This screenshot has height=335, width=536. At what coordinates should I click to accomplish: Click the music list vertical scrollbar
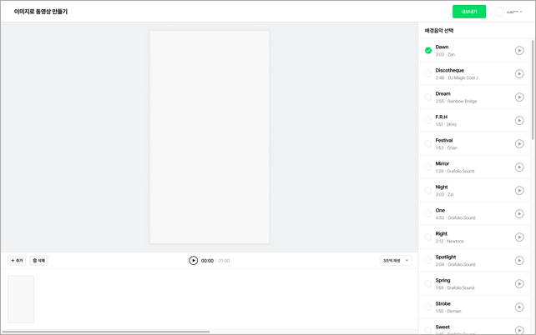(x=533, y=92)
